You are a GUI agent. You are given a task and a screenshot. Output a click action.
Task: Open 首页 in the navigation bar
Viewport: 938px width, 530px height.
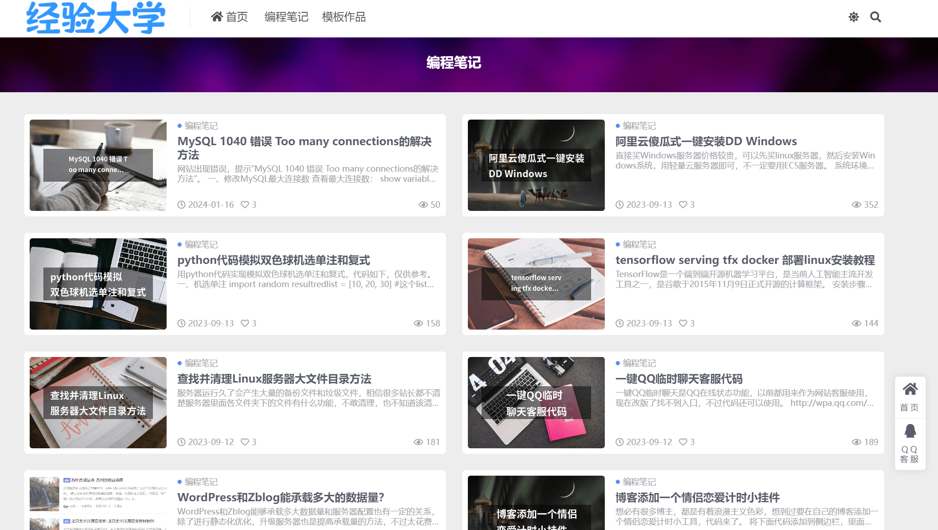coord(230,17)
